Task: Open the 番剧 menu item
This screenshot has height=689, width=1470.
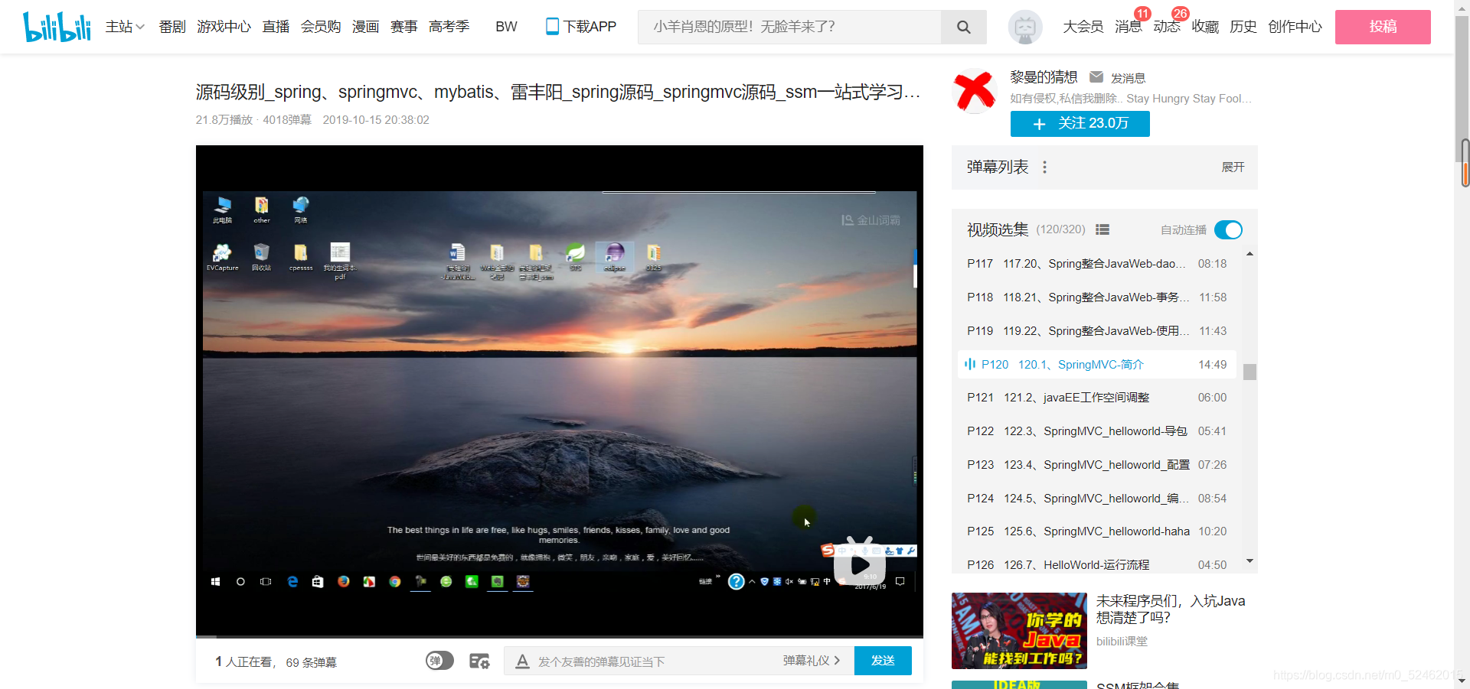Action: point(172,27)
